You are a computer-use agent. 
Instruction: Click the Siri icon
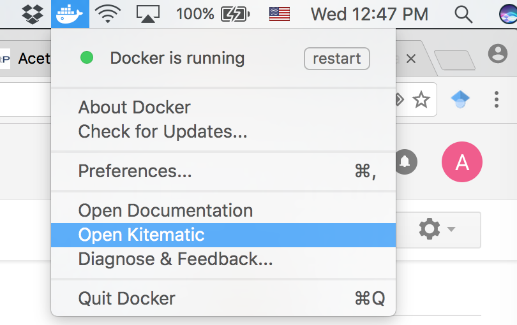pos(508,15)
